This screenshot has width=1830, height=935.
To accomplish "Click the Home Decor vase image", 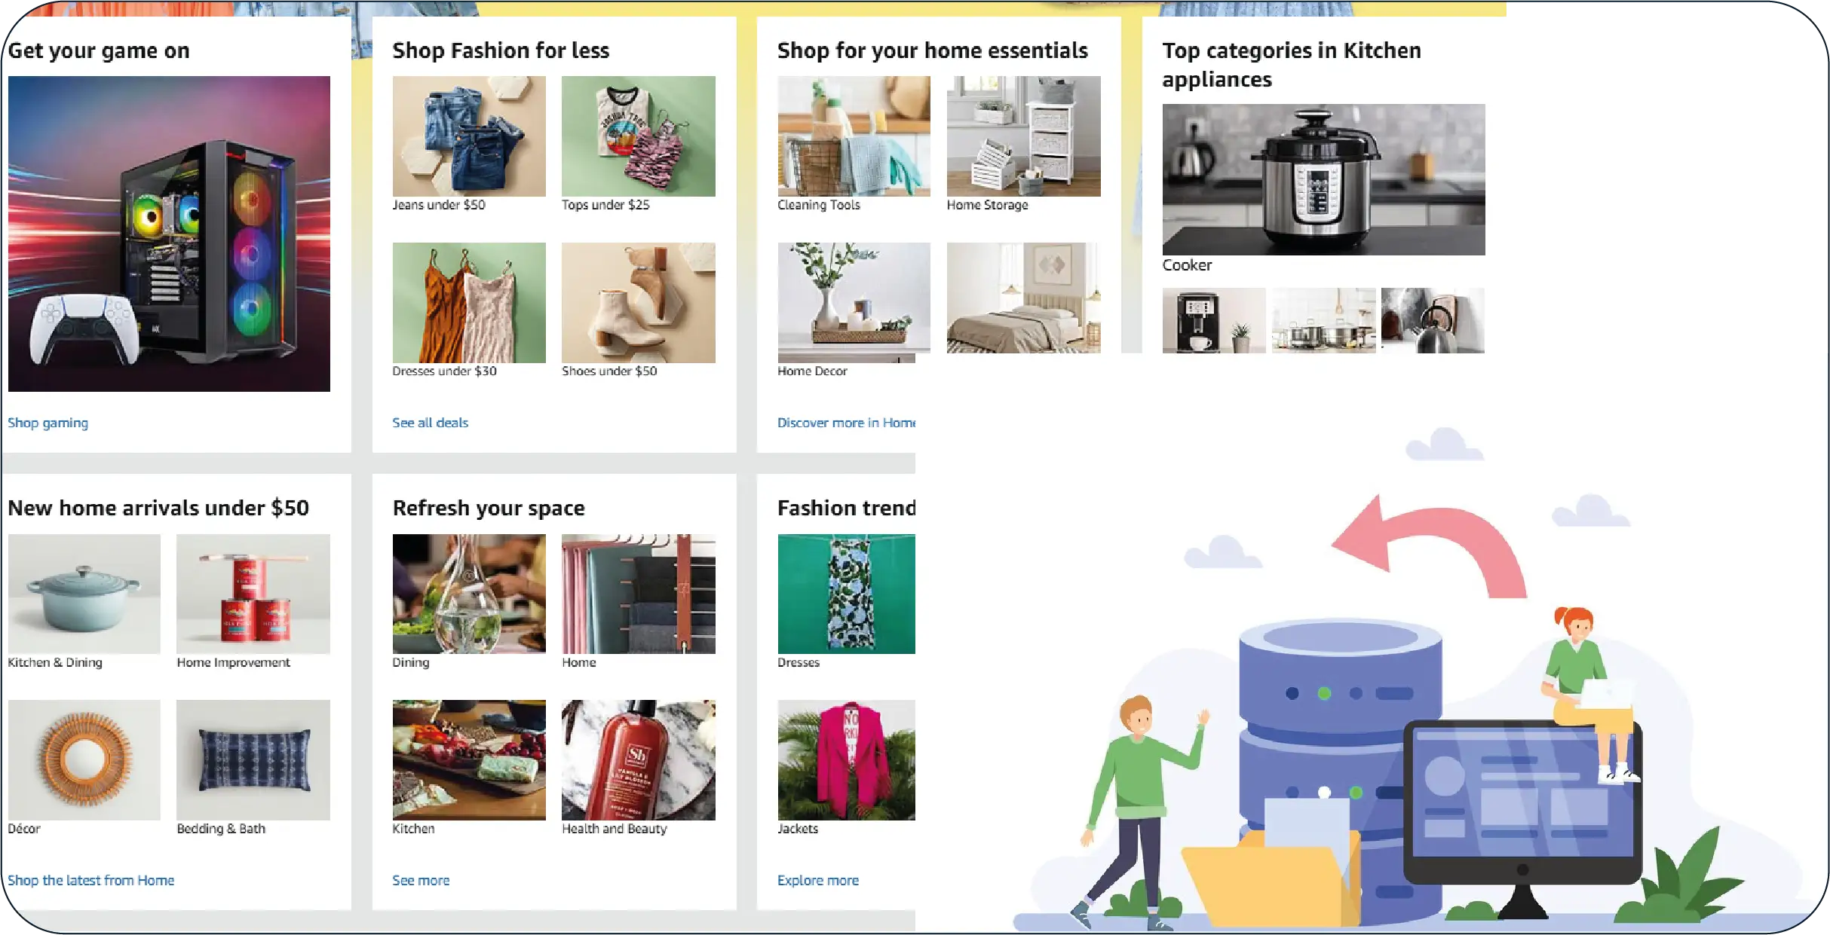I will click(854, 303).
